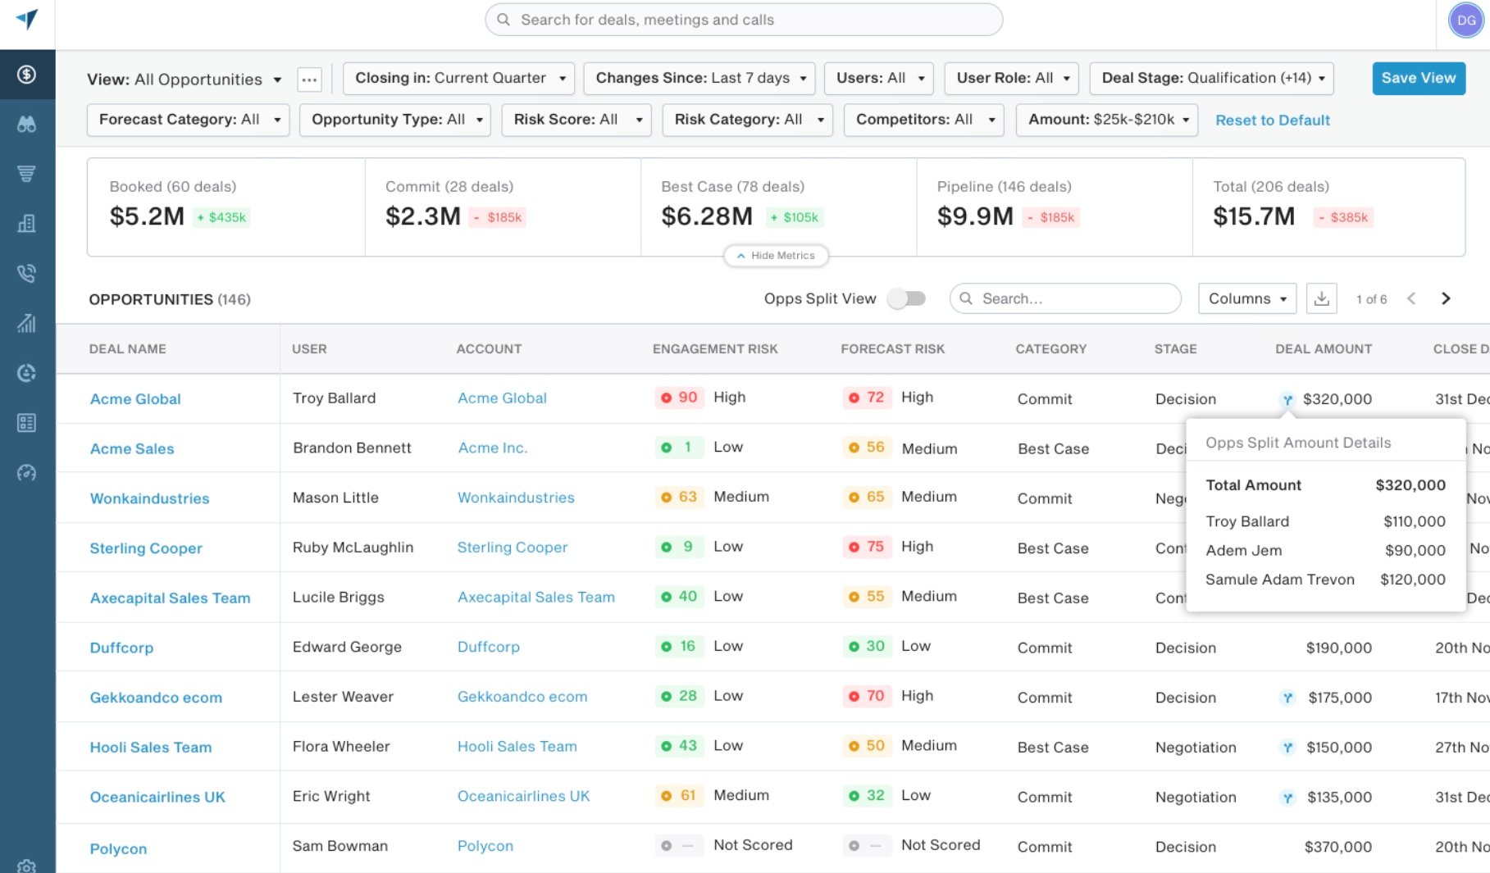Viewport: 1490px width, 873px height.
Task: Select the Total (206 deals) metric card
Action: coord(1329,207)
